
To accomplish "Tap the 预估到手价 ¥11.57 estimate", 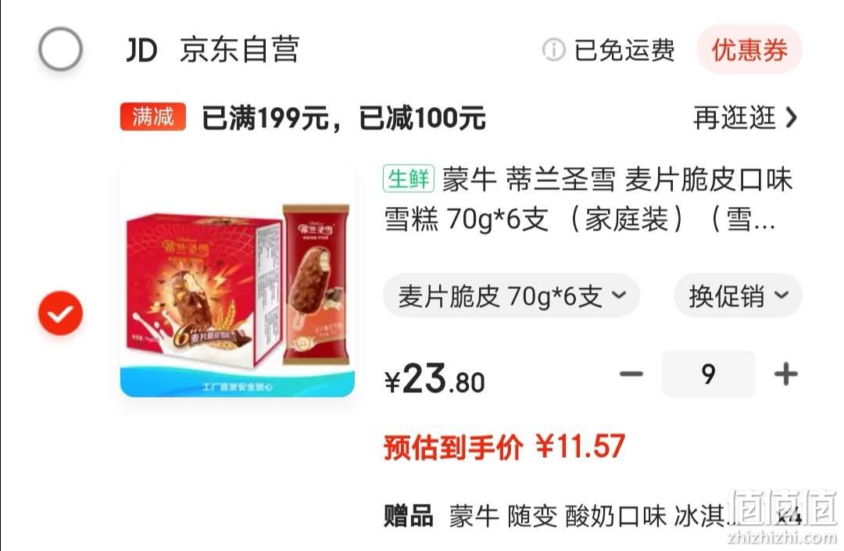I will click(504, 446).
